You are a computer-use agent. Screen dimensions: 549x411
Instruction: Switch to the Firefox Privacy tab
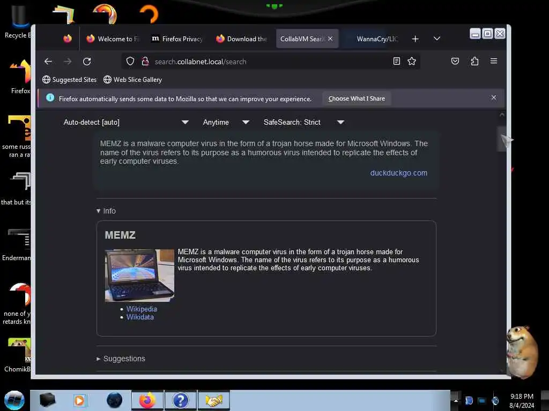tap(177, 39)
